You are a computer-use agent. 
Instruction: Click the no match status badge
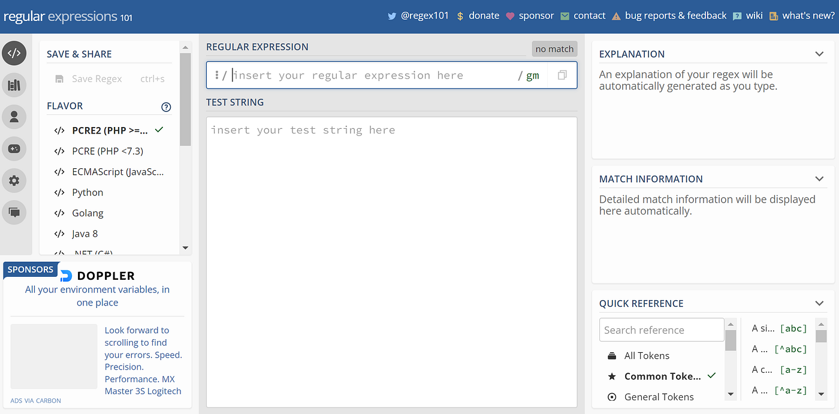coord(554,49)
